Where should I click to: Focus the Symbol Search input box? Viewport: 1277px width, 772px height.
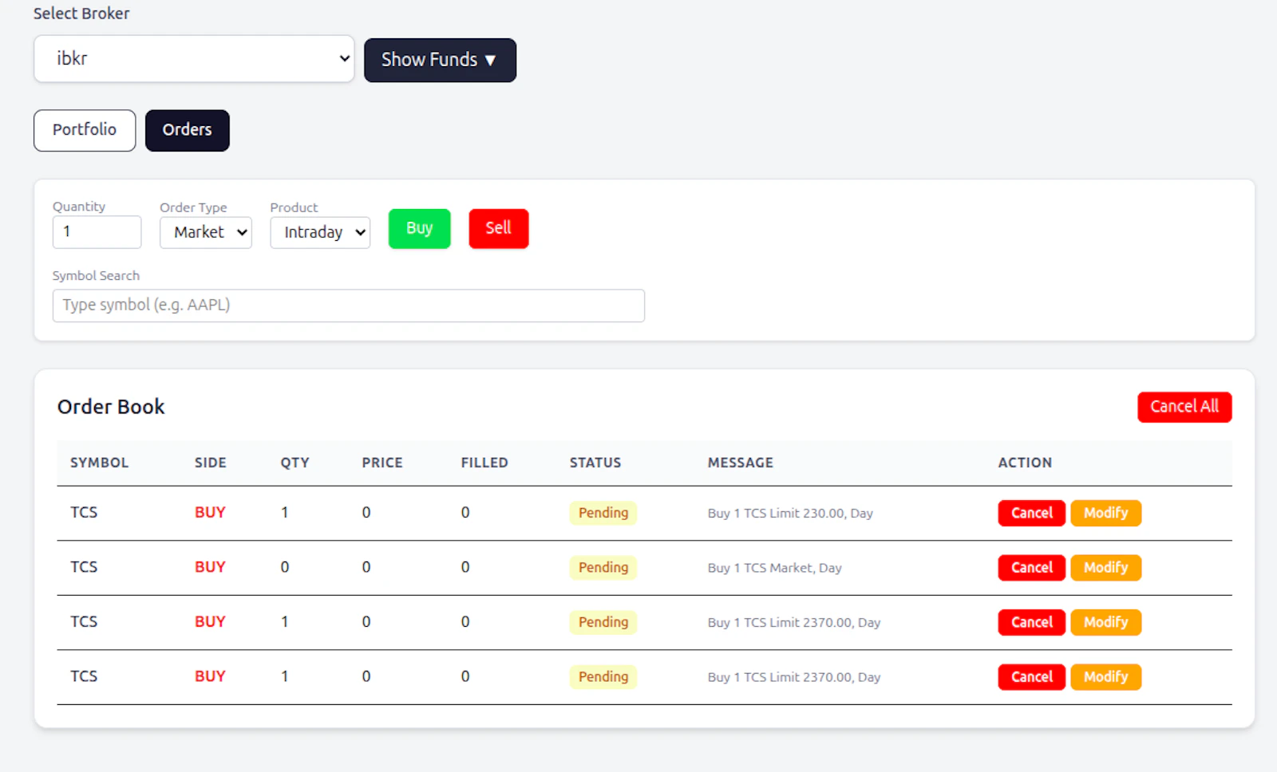[349, 305]
